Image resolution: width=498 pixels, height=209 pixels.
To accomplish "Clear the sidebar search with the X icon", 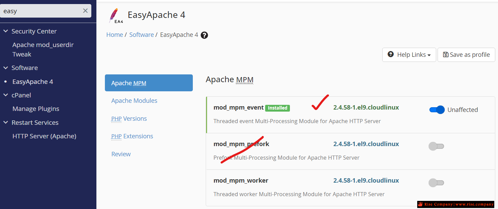I will tap(85, 11).
